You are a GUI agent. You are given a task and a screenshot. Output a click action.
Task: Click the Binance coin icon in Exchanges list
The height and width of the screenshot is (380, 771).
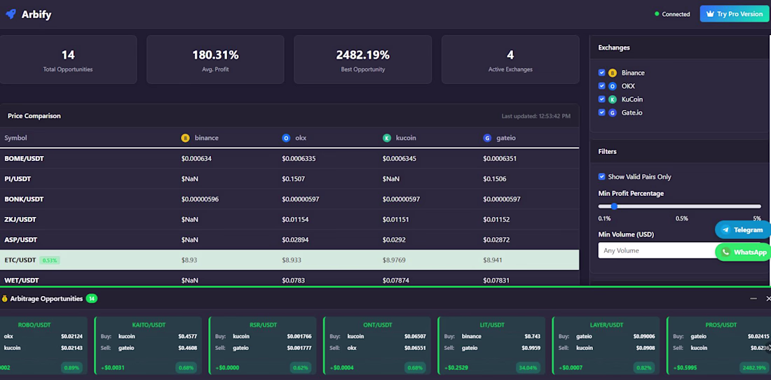click(x=612, y=73)
